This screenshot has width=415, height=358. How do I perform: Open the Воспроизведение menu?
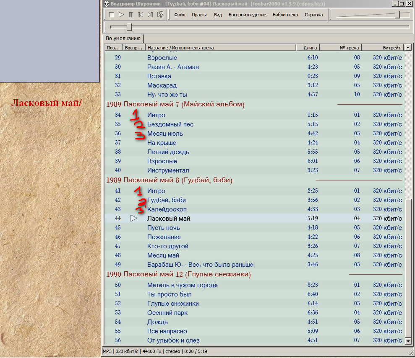point(247,15)
